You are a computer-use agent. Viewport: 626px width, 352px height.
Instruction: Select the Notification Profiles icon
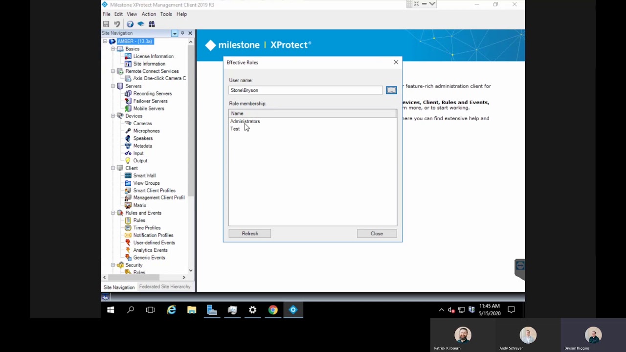pos(128,235)
